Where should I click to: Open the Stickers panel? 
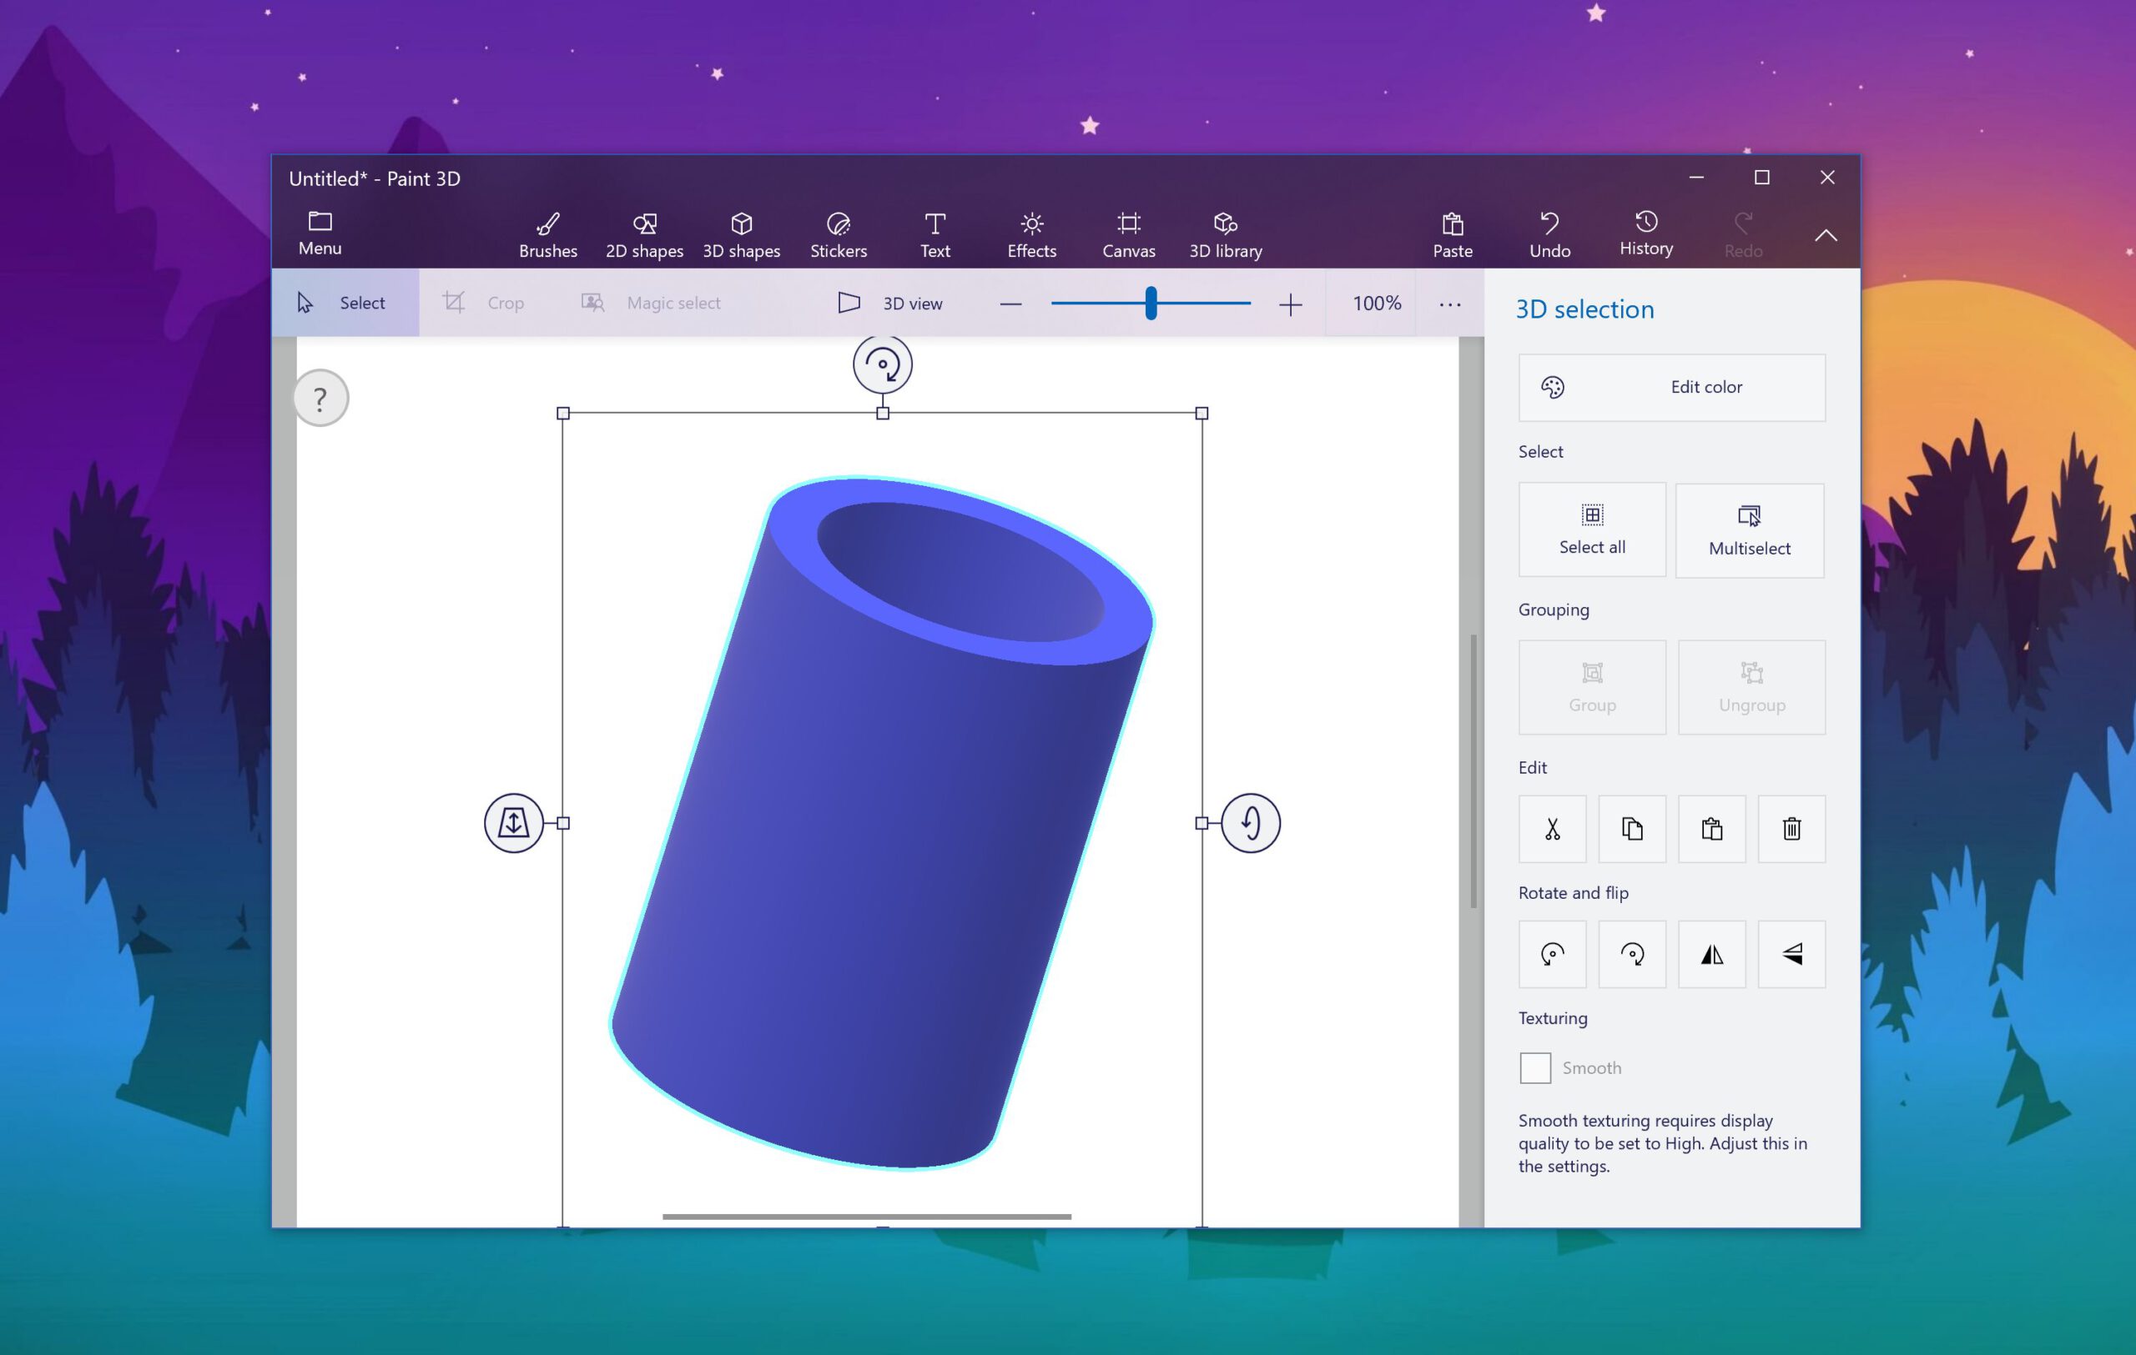pos(839,235)
